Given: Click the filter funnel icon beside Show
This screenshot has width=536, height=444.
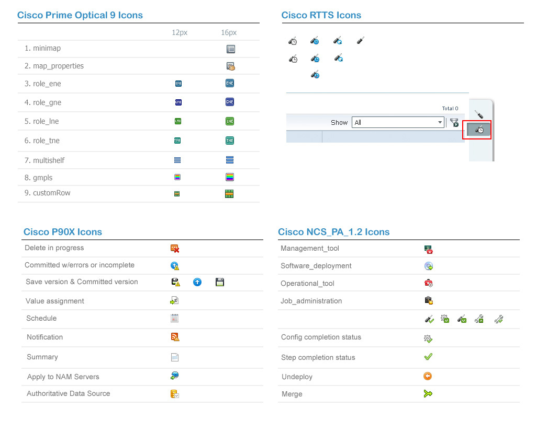Looking at the screenshot, I should coord(454,123).
